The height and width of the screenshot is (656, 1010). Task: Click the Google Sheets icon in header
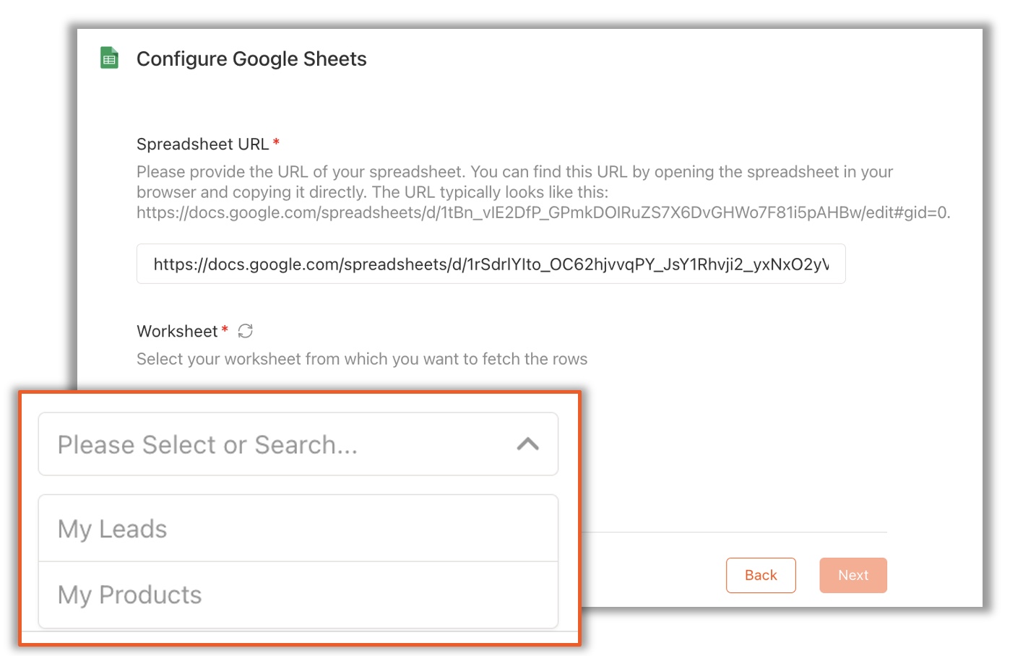pos(109,58)
